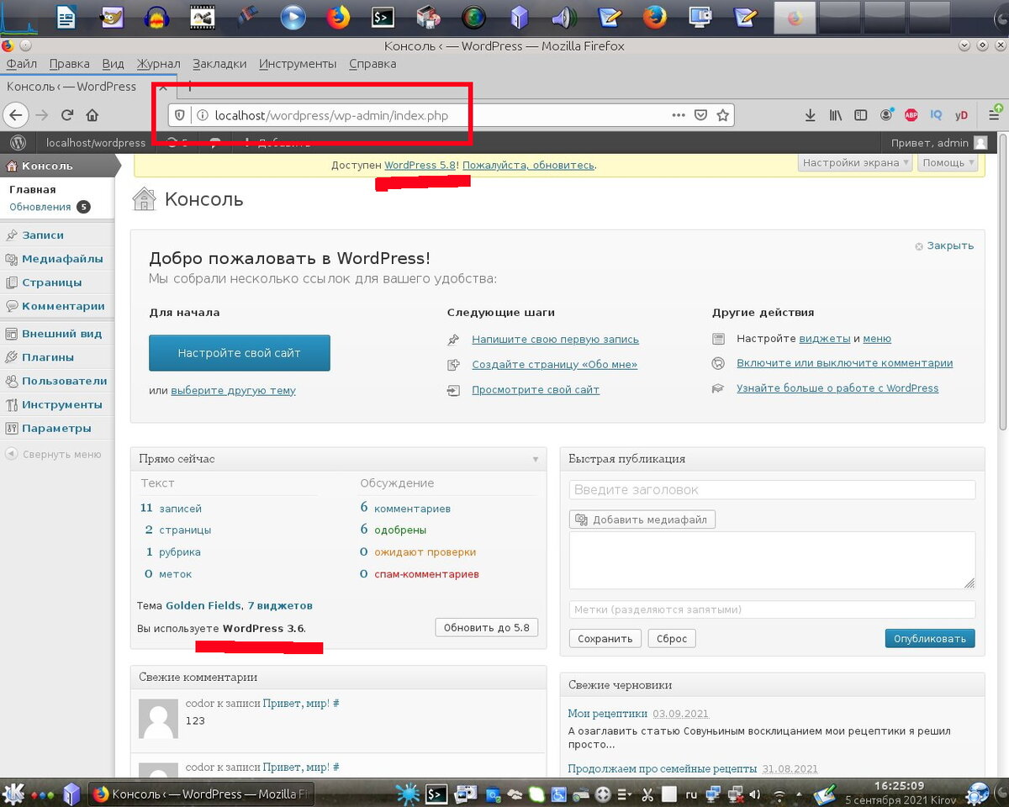Open the Файл menu

tap(22, 64)
